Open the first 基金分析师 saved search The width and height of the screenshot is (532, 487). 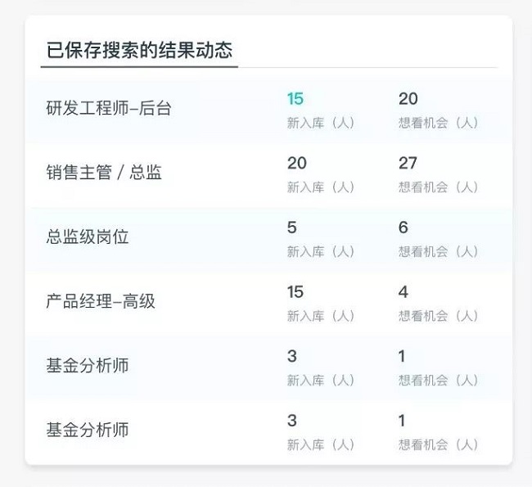click(x=88, y=365)
